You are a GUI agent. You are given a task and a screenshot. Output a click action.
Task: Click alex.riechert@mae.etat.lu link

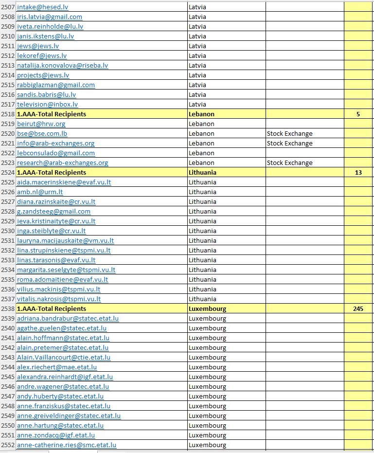[x=57, y=367]
